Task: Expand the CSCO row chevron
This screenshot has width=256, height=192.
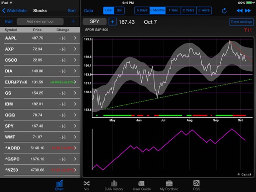Action: tap(75, 60)
